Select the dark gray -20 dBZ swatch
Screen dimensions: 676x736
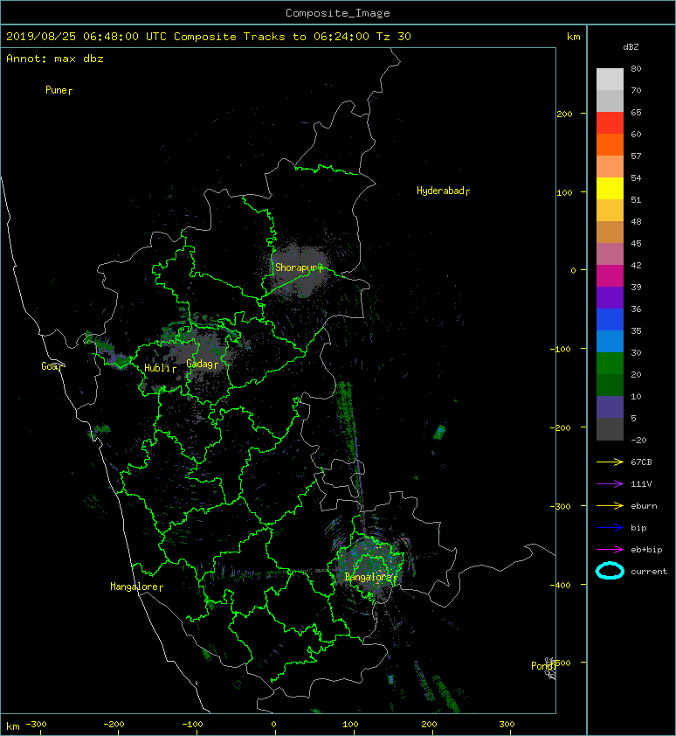[x=610, y=429]
